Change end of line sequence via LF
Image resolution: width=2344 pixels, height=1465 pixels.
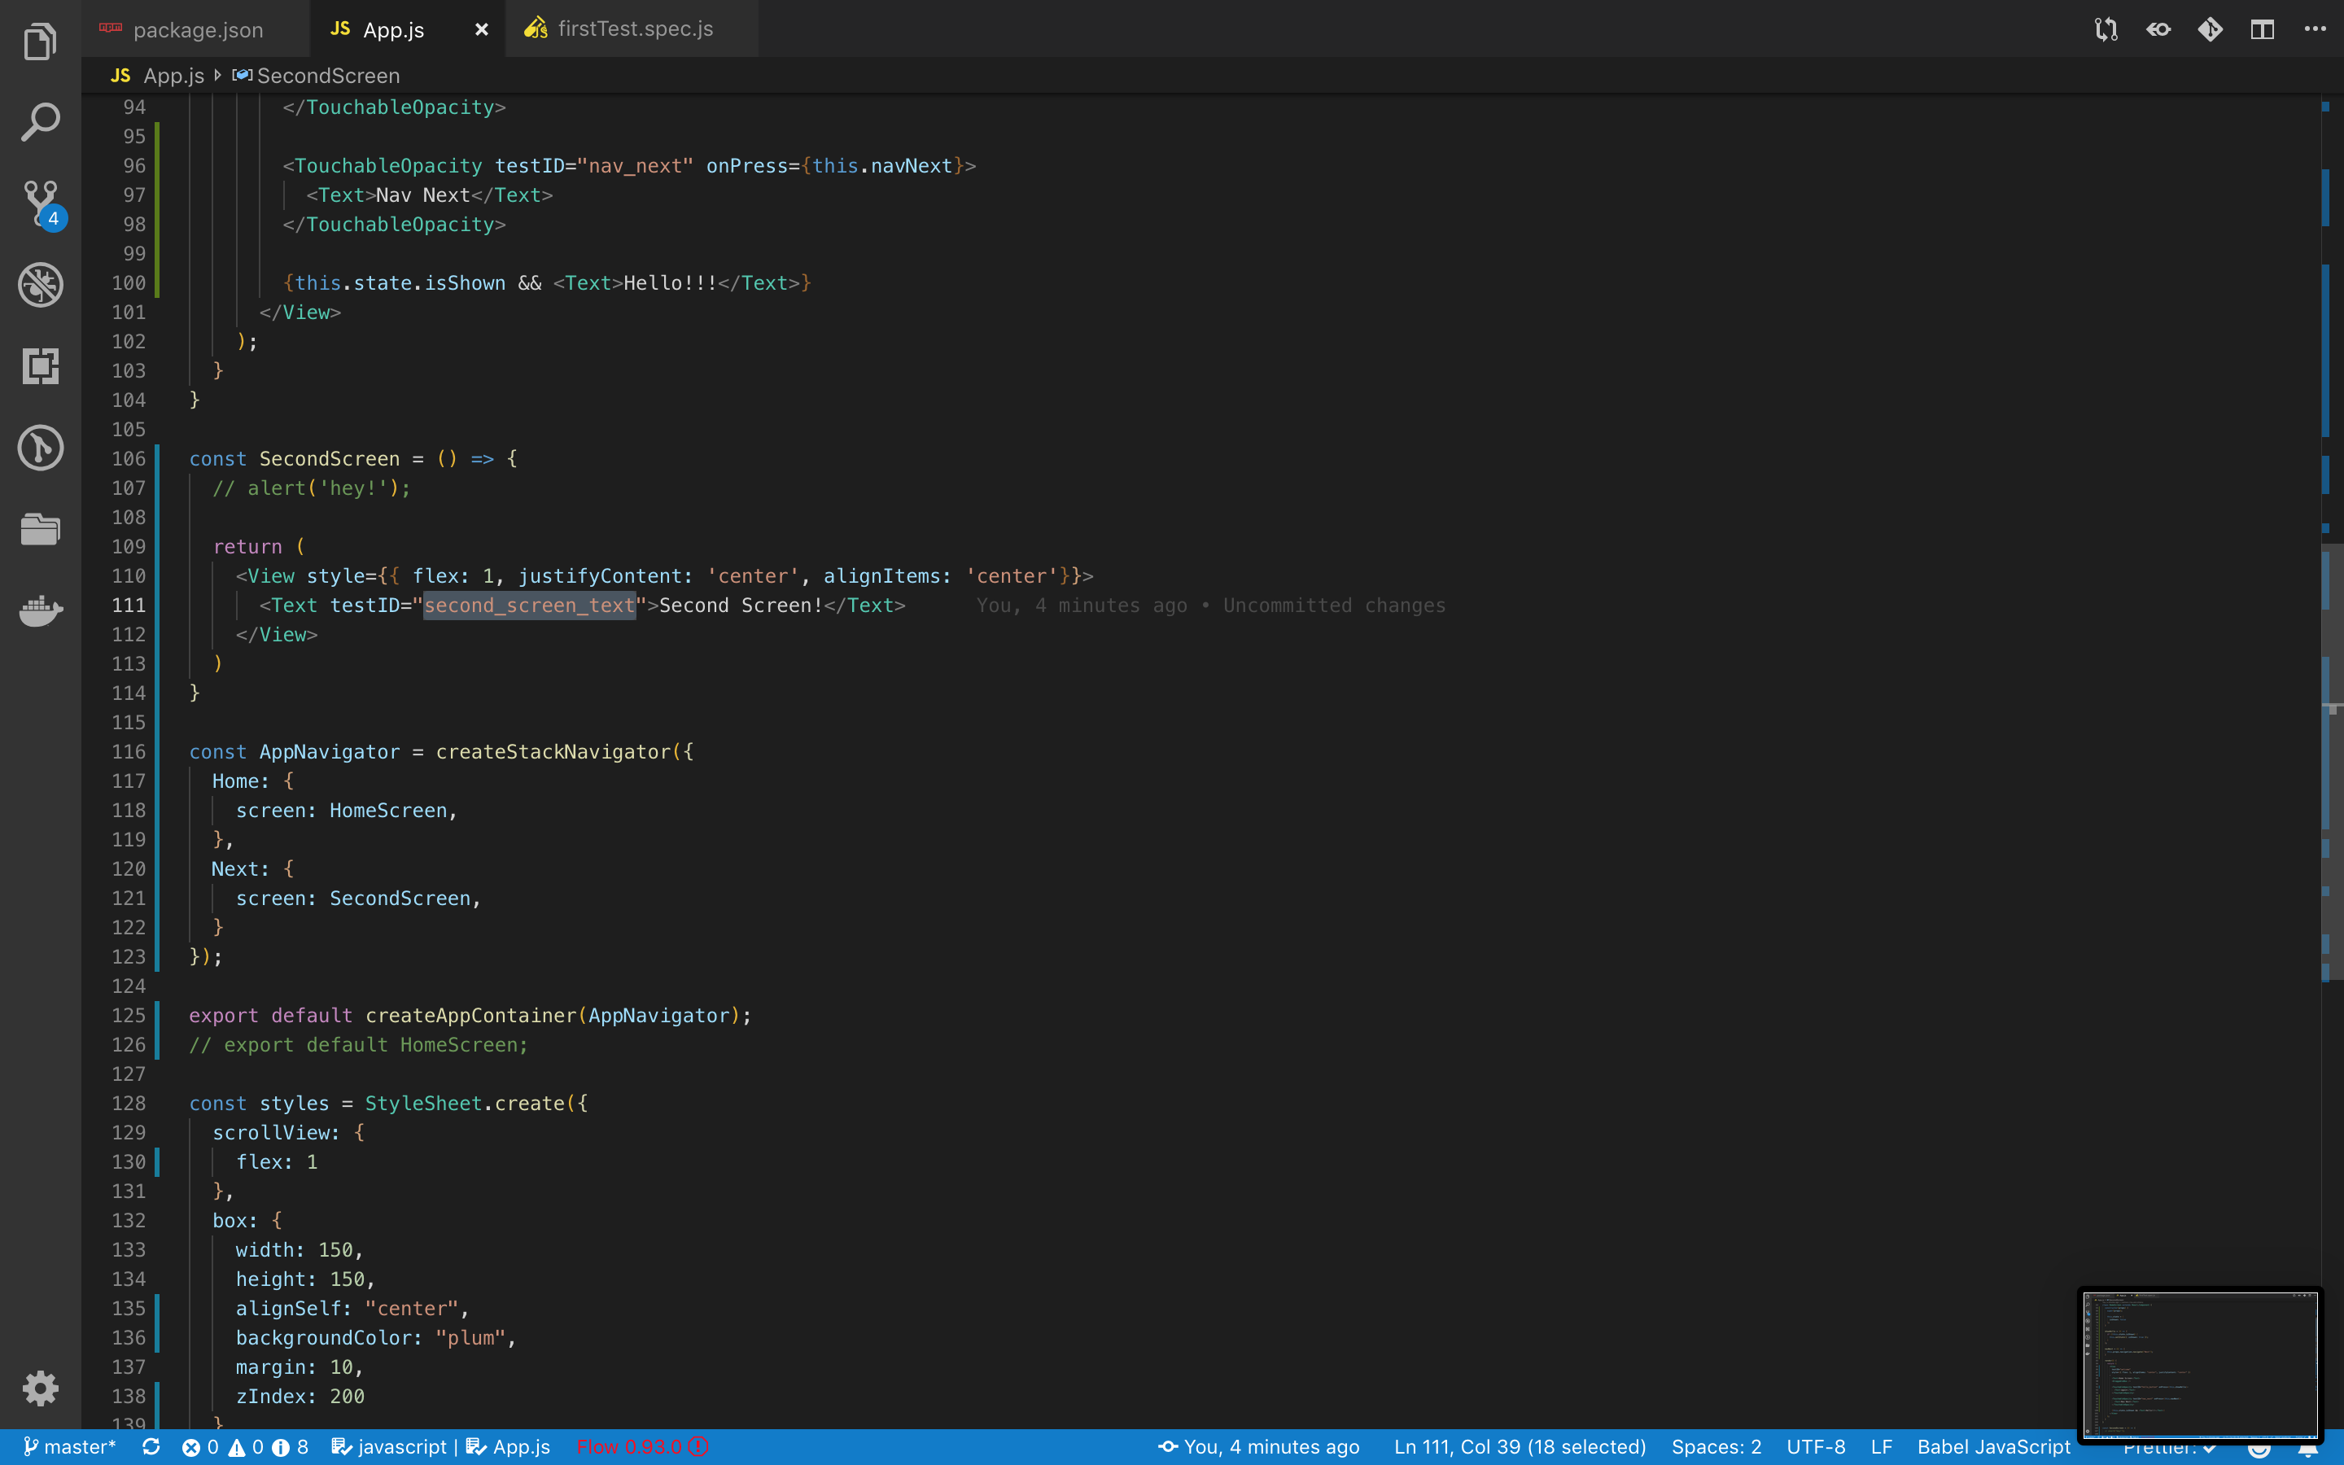pos(1881,1446)
